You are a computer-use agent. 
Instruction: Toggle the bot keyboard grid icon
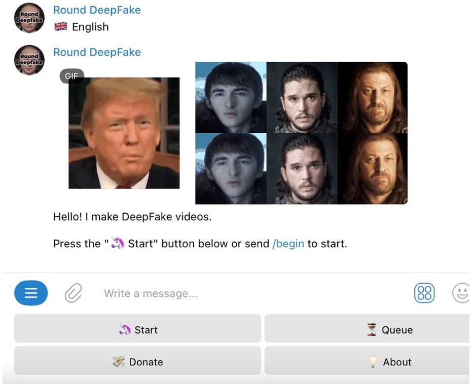424,293
